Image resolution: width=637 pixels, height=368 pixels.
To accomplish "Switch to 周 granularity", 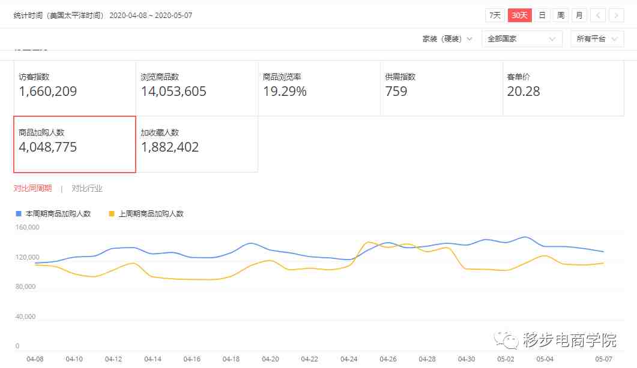I will pyautogui.click(x=561, y=16).
